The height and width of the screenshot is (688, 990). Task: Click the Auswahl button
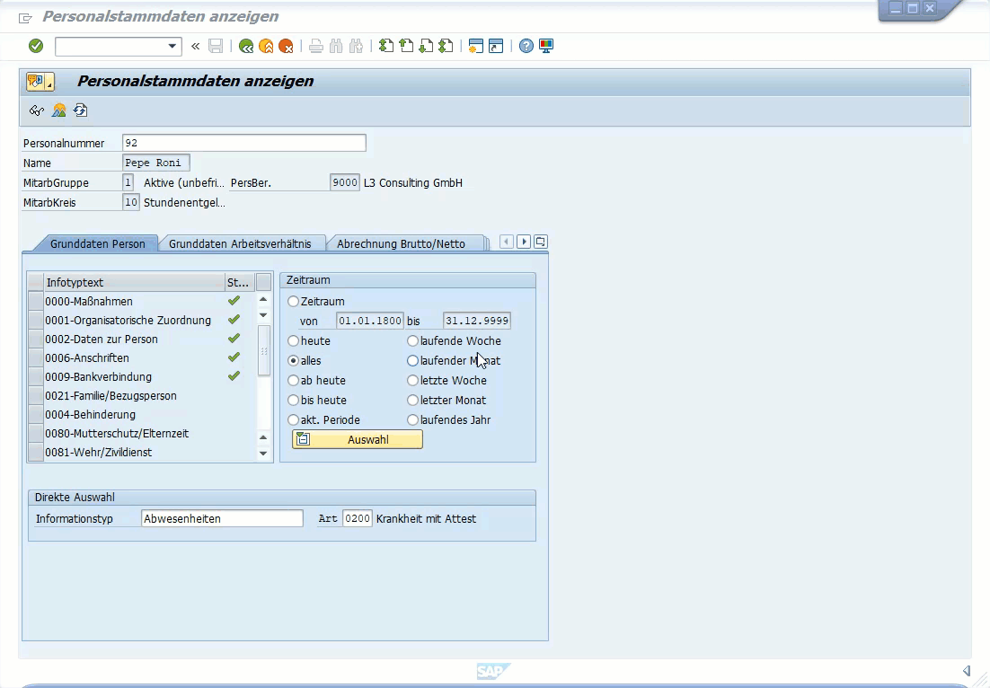(358, 439)
